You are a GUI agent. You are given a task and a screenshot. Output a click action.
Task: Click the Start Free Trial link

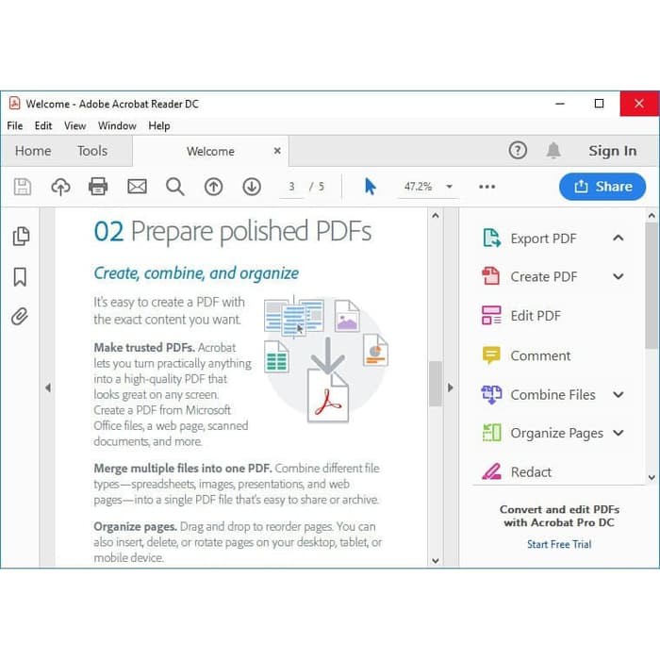[x=559, y=544]
